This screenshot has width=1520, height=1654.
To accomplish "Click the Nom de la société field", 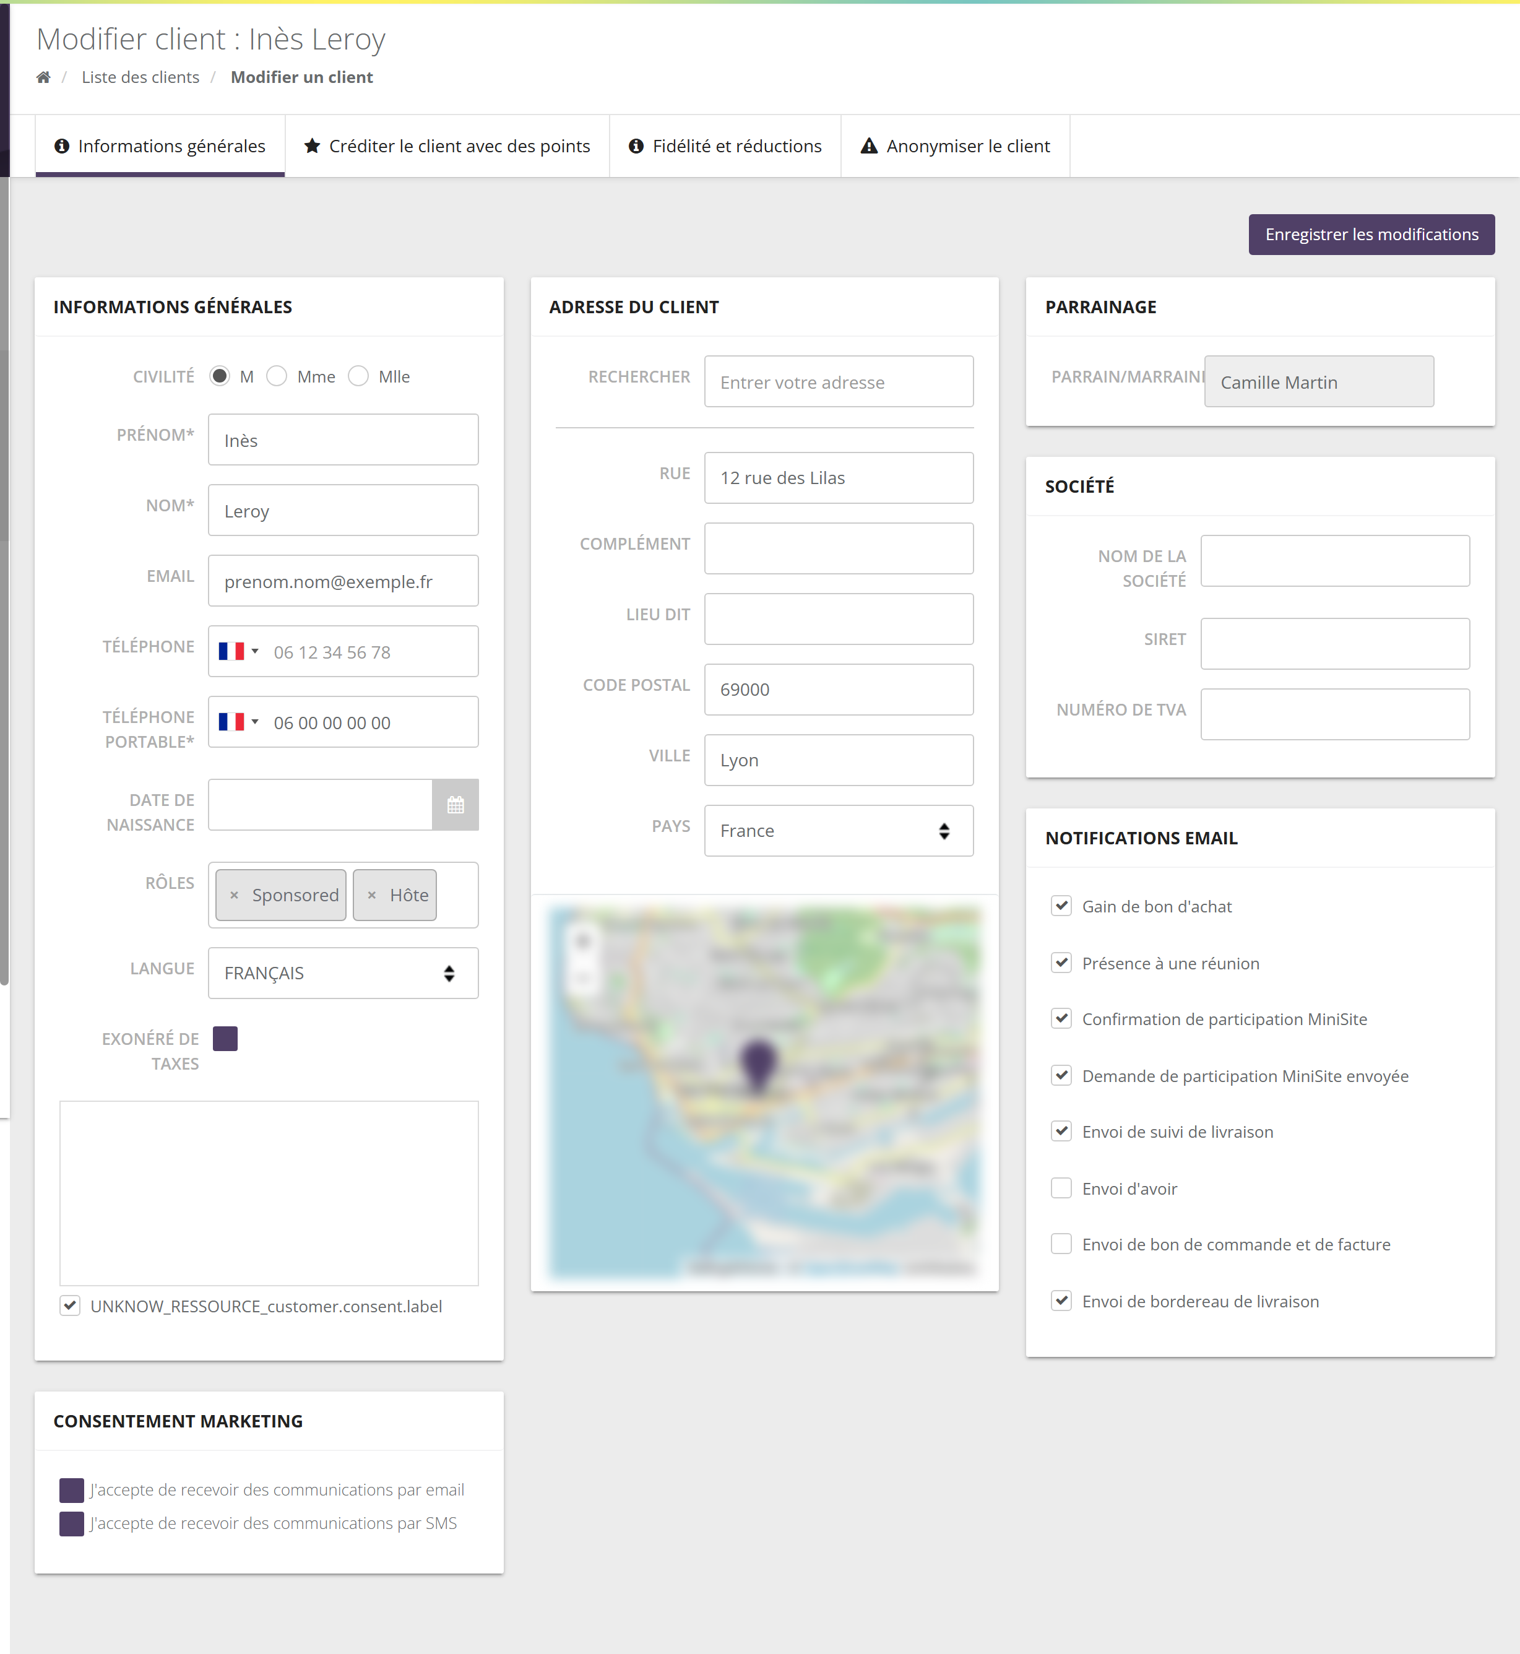I will pyautogui.click(x=1334, y=561).
